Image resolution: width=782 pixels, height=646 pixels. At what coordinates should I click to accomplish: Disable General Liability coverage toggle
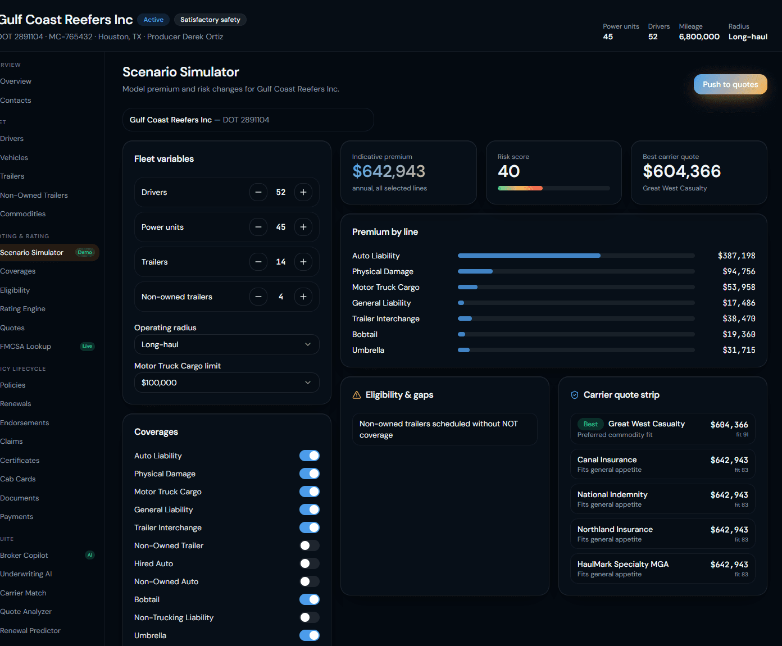point(310,509)
